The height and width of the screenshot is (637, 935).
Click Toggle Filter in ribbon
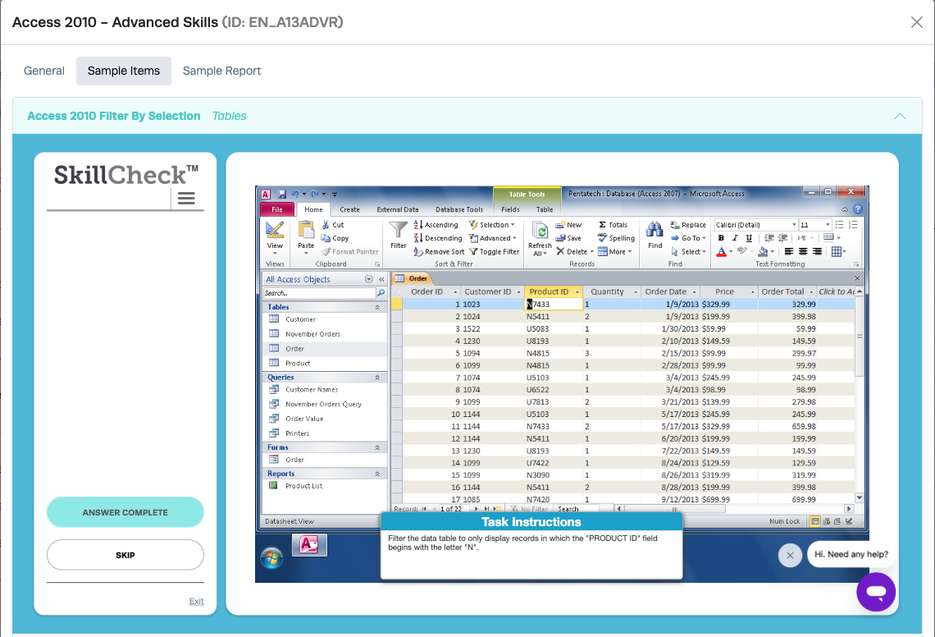[x=495, y=252]
